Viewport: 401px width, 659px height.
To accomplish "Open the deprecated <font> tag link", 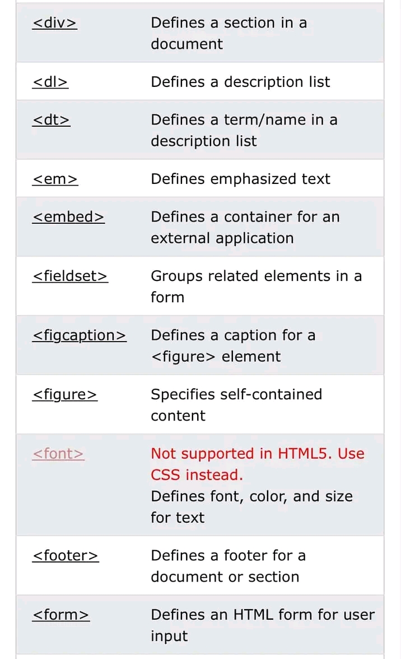I will tap(58, 454).
